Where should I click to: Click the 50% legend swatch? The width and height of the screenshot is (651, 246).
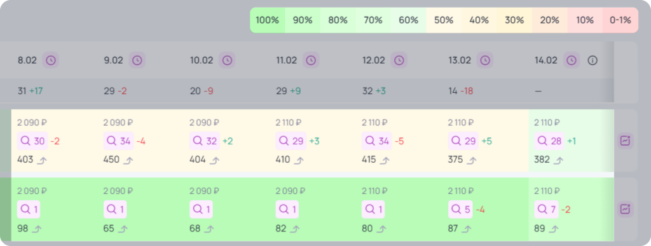point(444,20)
